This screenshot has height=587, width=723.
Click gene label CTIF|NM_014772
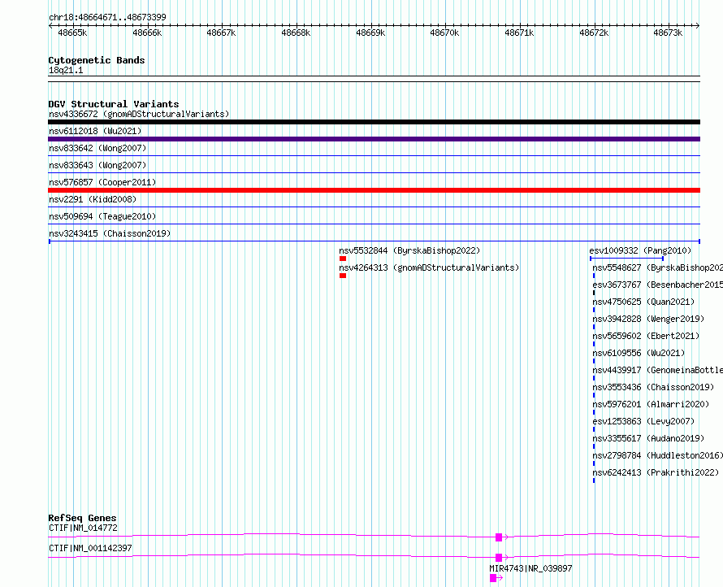pyautogui.click(x=83, y=528)
